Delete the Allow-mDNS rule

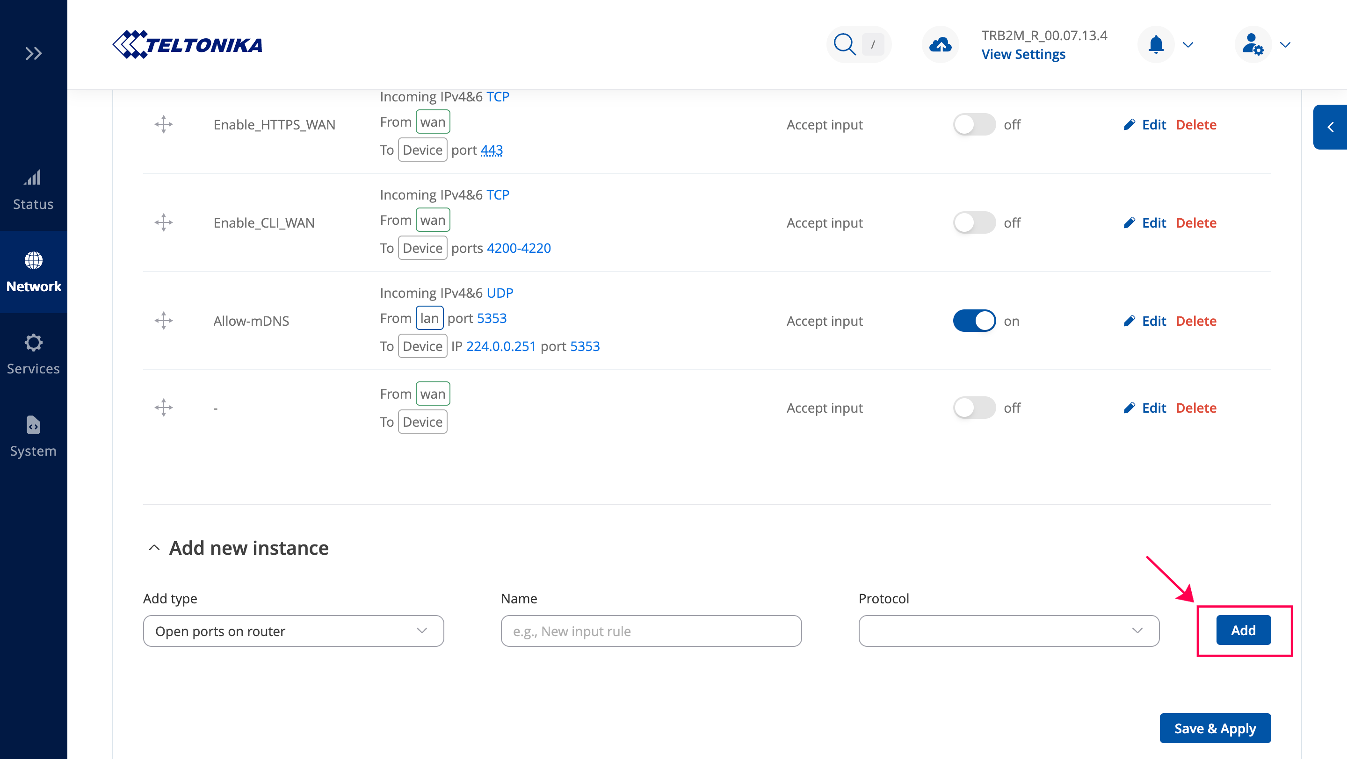click(1196, 321)
